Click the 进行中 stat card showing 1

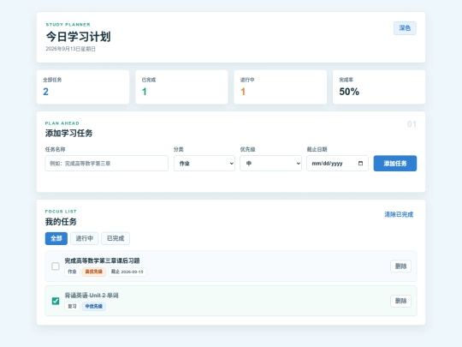(281, 87)
